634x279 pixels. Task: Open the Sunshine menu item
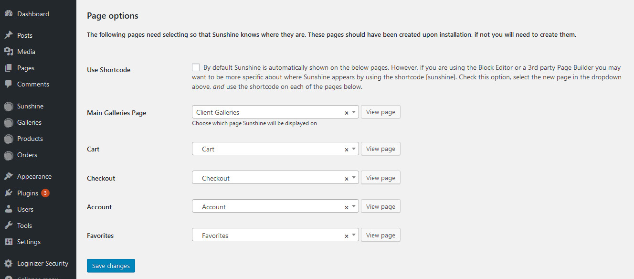(30, 106)
